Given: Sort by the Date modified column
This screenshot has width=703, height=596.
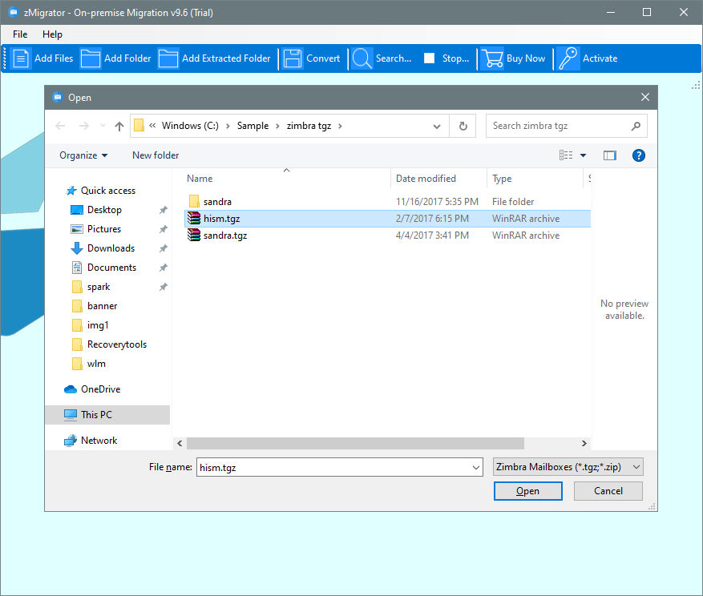Looking at the screenshot, I should click(x=438, y=179).
